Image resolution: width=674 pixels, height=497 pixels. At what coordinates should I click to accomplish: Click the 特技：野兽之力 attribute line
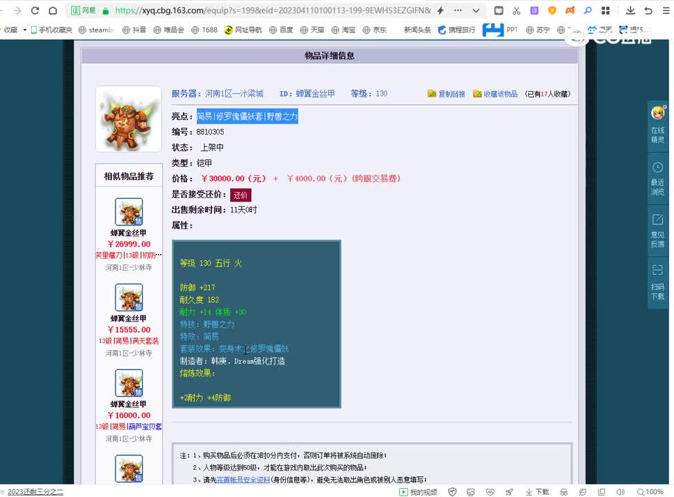click(207, 324)
